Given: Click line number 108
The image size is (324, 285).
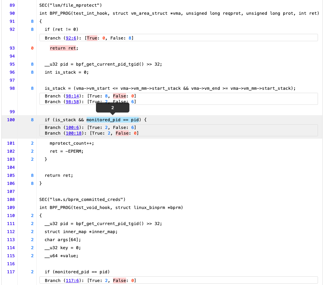Looking at the screenshot, I should tap(11, 200).
